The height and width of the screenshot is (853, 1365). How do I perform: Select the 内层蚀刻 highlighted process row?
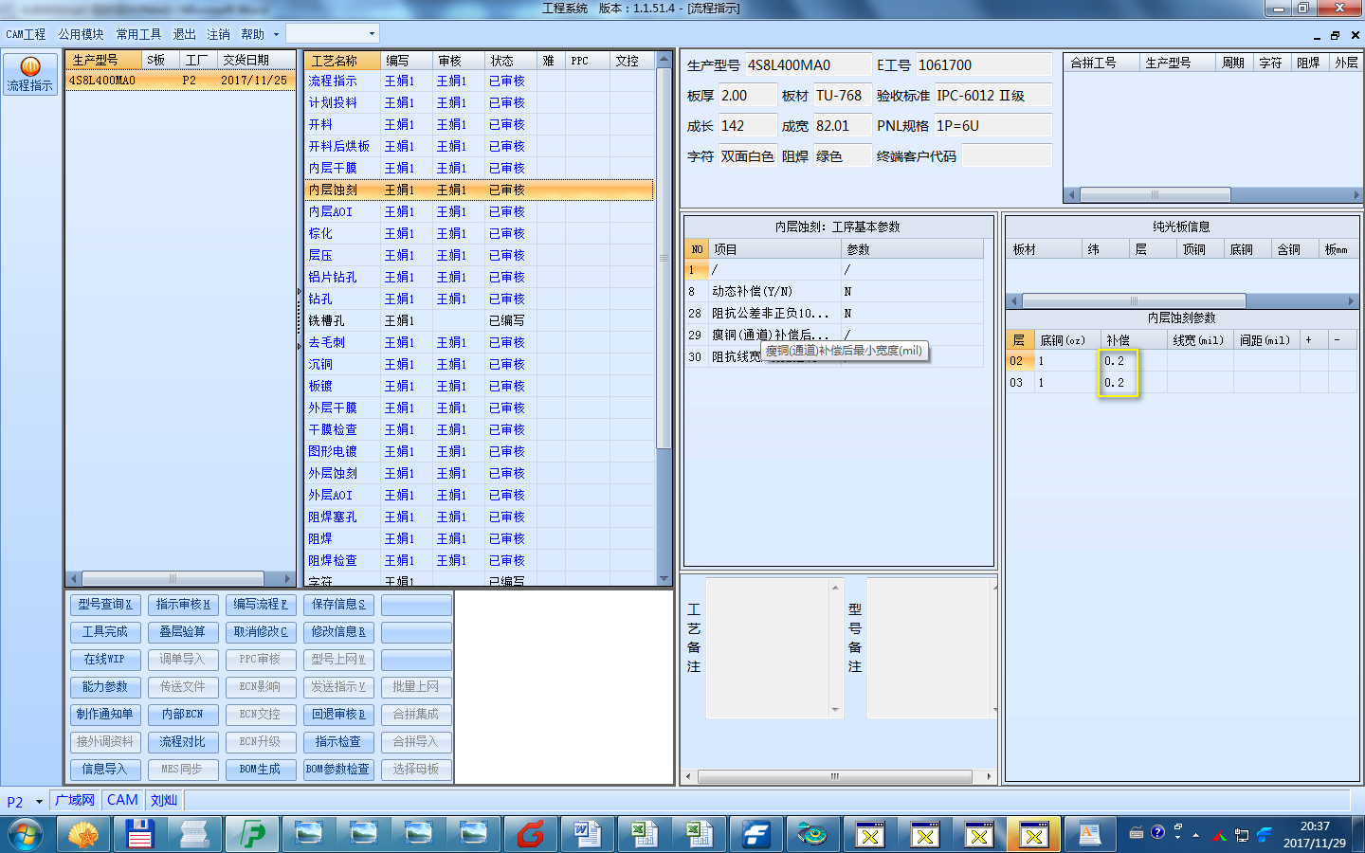pyautogui.click(x=479, y=190)
